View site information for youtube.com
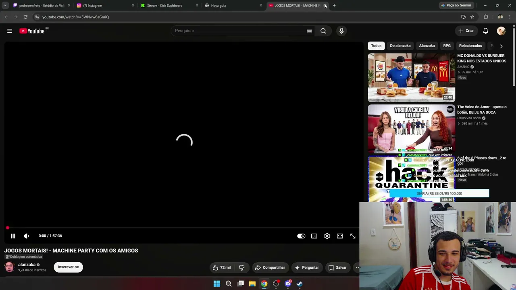This screenshot has width=516, height=290. point(37,17)
